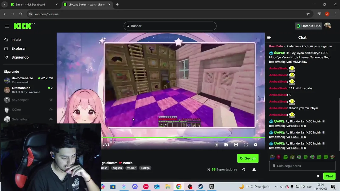Open the Gramanaldo followed channel
Viewport: 340px width, 191px height.
[28, 90]
